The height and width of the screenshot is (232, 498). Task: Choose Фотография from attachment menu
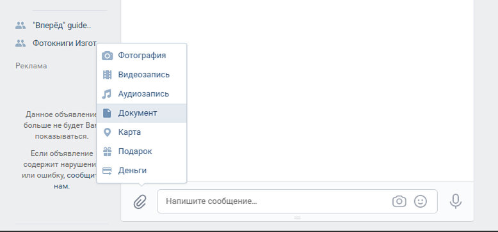pyautogui.click(x=141, y=56)
